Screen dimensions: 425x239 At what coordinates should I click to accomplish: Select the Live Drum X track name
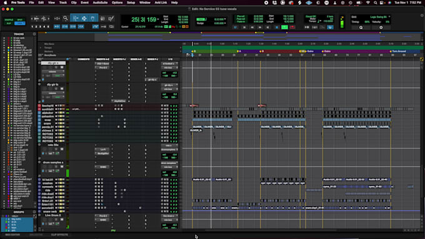click(53, 215)
